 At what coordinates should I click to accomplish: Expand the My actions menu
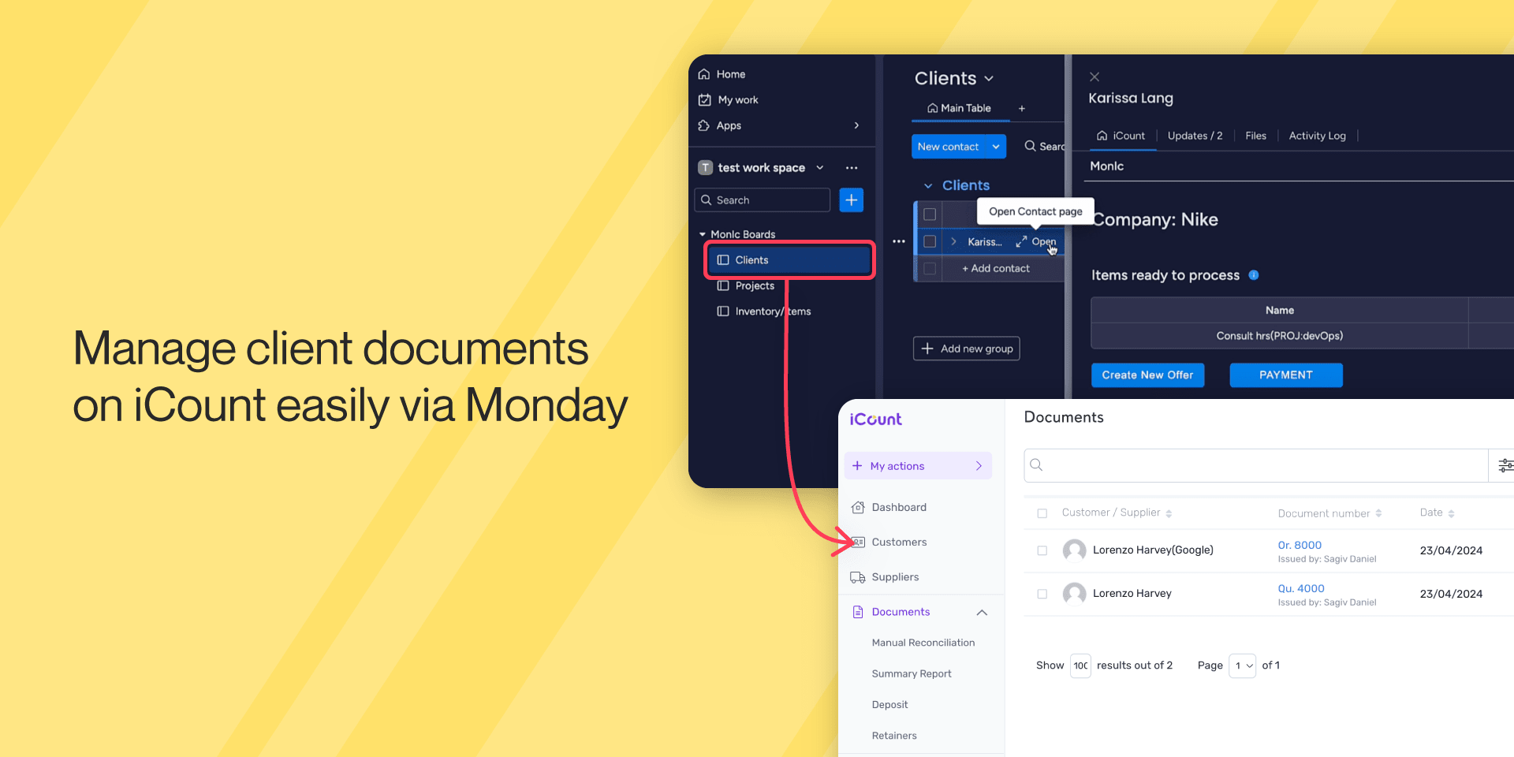click(x=919, y=466)
